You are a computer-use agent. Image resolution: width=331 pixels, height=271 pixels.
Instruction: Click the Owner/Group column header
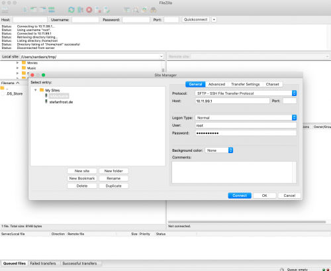coord(322,127)
